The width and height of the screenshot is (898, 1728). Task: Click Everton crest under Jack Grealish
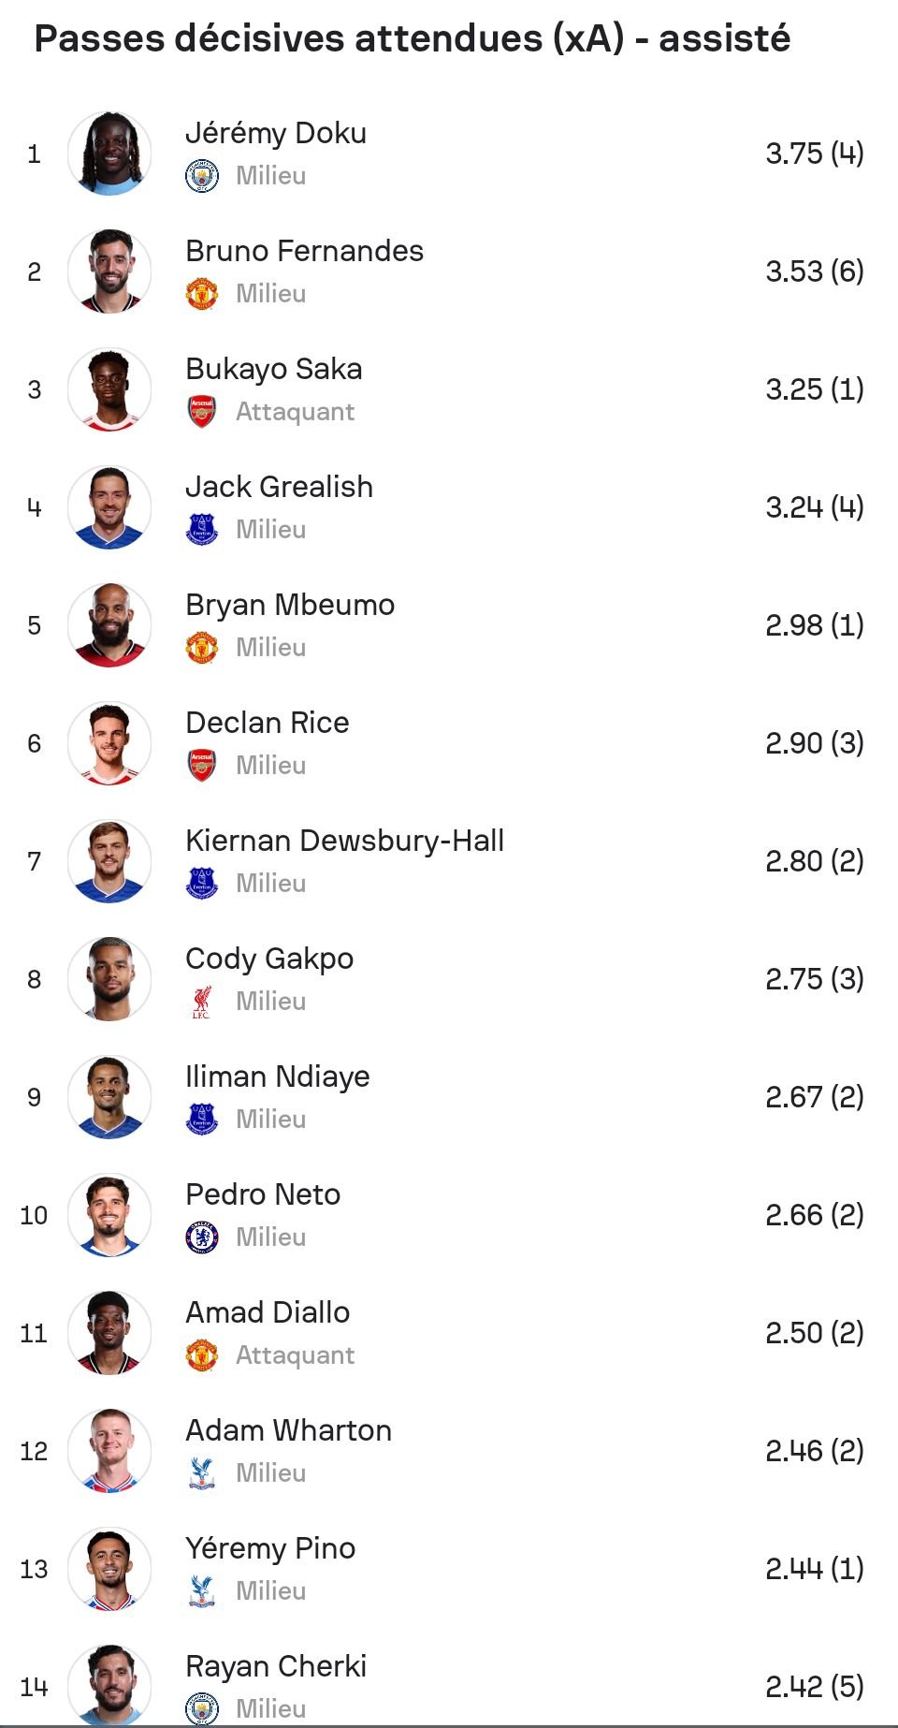tap(202, 530)
